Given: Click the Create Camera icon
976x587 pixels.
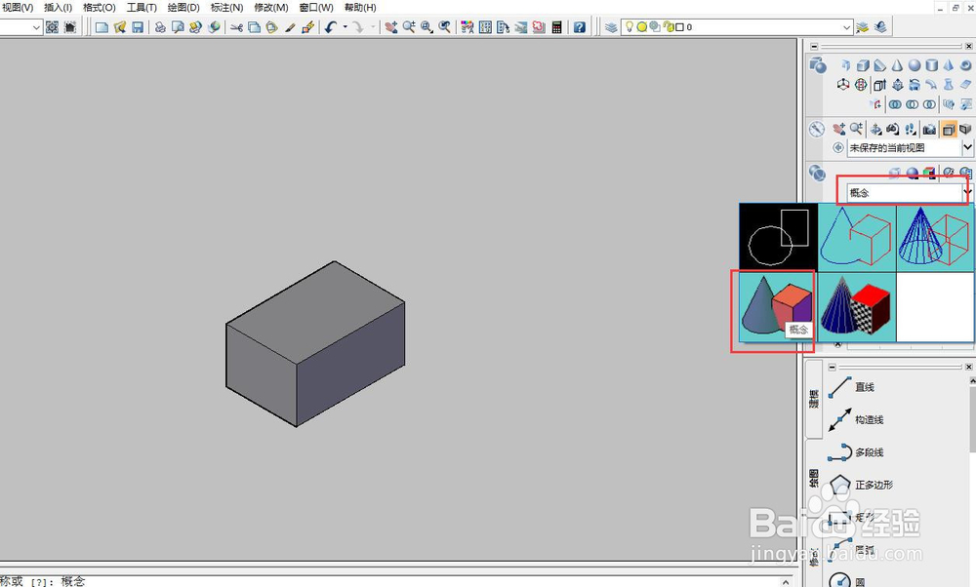Looking at the screenshot, I should (x=929, y=130).
